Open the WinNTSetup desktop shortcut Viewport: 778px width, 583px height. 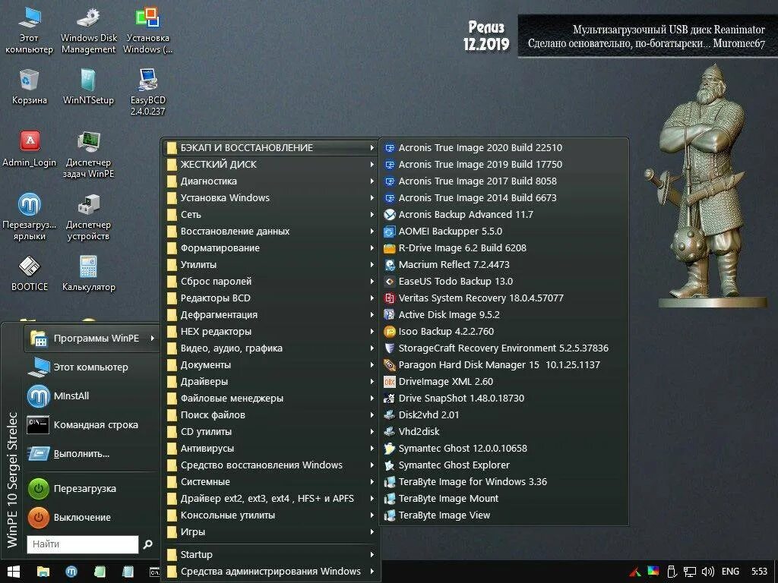88,87
